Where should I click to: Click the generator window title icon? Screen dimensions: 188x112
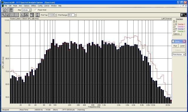(173, 41)
